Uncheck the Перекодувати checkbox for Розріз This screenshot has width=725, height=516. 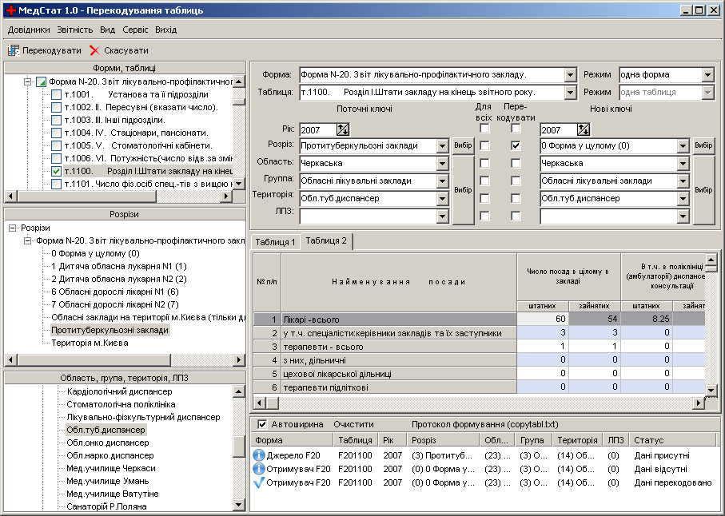(x=516, y=146)
